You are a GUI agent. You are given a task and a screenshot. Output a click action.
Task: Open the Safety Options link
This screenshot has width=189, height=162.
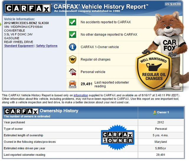coord(47,46)
